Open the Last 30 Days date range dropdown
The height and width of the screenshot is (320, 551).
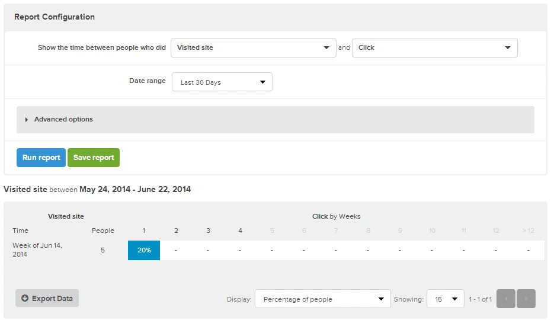(222, 82)
